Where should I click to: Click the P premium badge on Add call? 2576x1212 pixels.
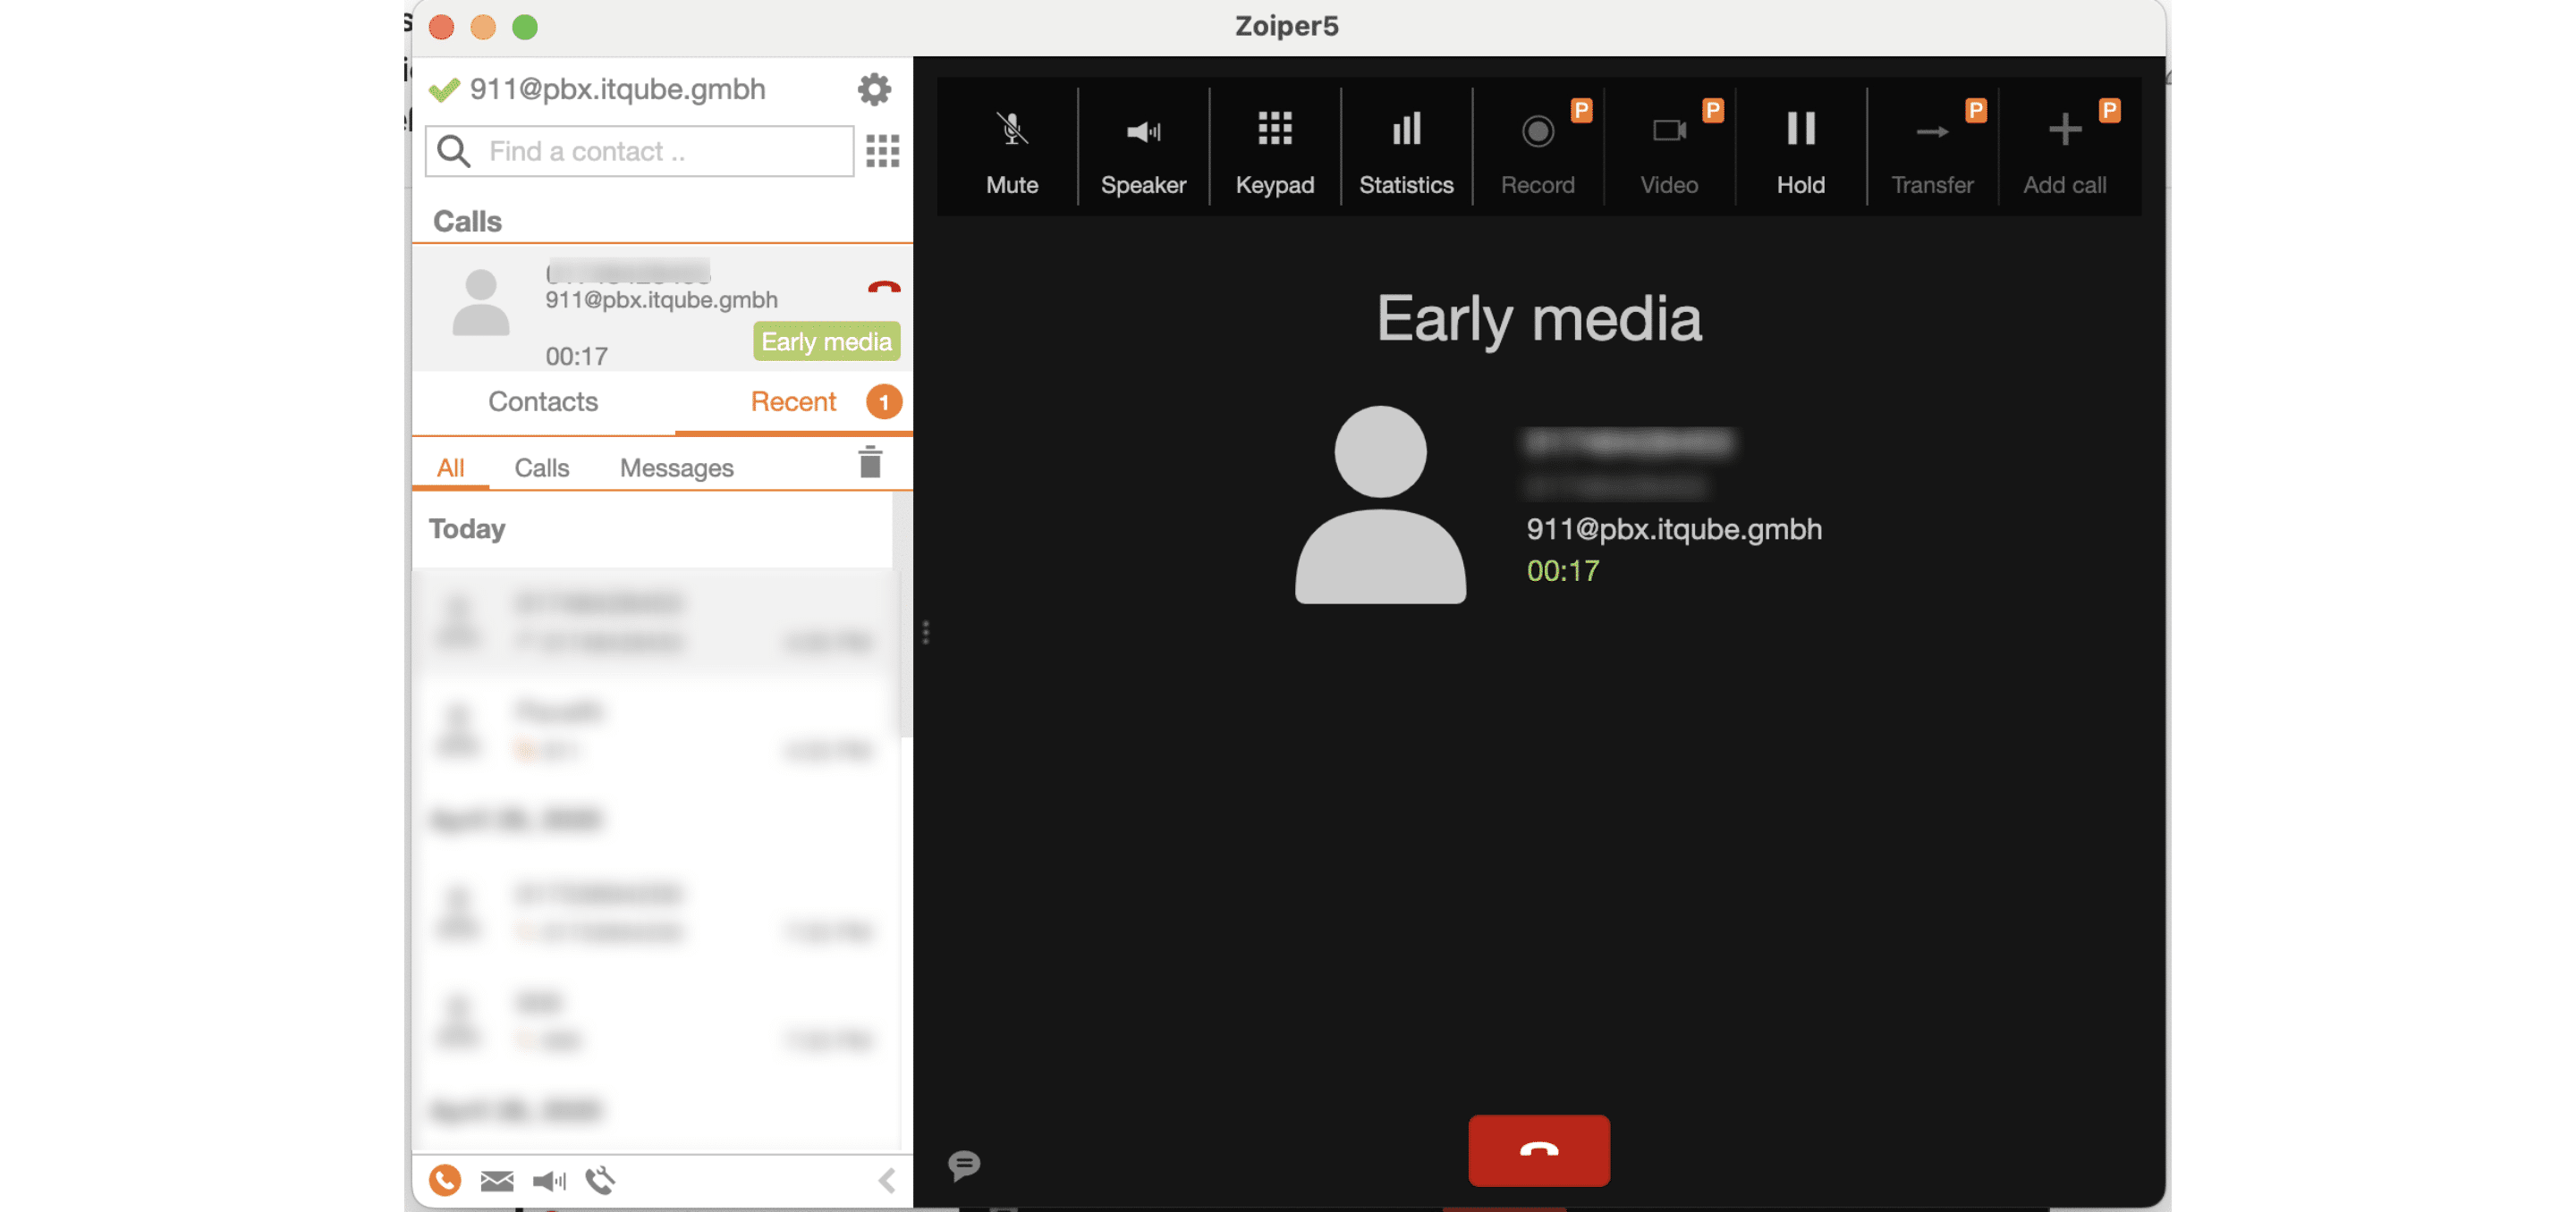(x=2109, y=110)
